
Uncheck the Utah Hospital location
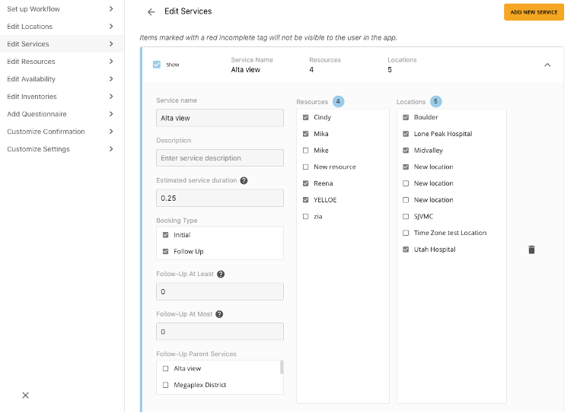406,249
